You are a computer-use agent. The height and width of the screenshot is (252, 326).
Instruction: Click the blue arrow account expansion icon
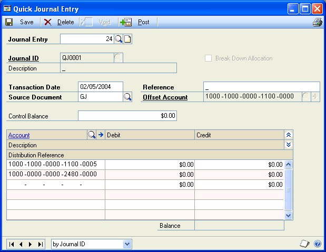coord(101,135)
